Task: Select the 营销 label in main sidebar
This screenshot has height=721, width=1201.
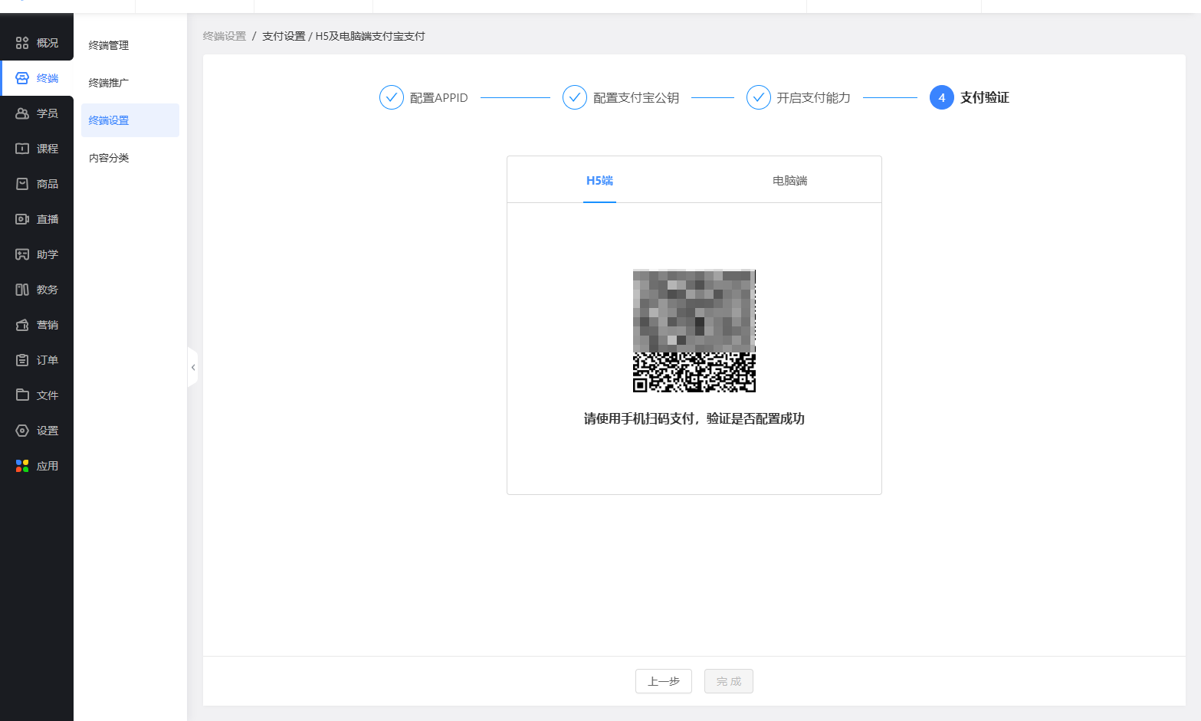Action: tap(48, 325)
